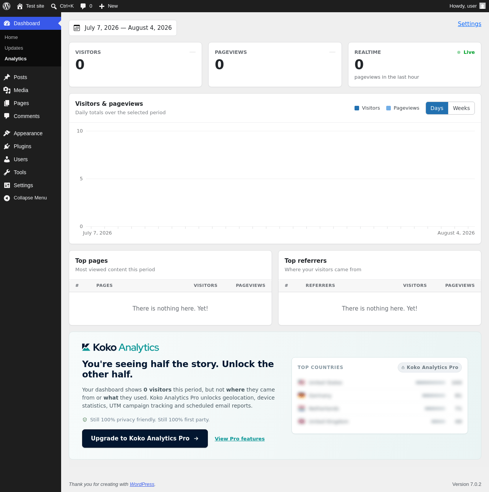Click the user avatar icon

(483, 6)
